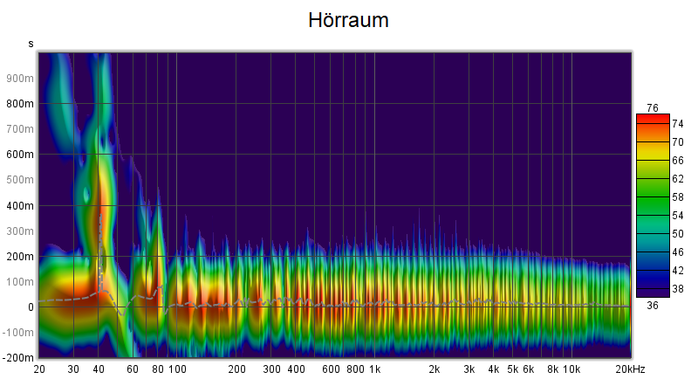Click the 400m label on time axis
Screen dimensions: 698x379
18,205
